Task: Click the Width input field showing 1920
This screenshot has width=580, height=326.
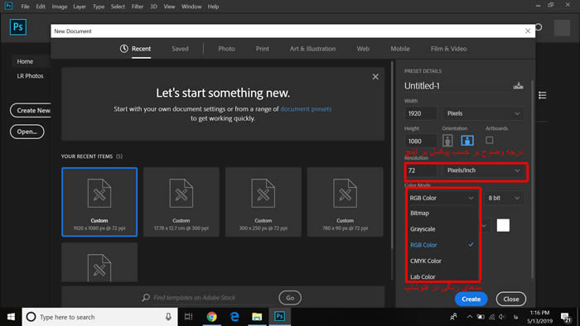Action: (421, 113)
